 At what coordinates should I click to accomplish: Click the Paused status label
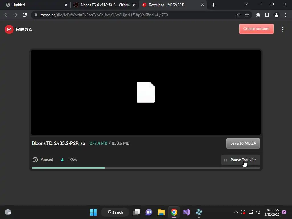tap(47, 160)
